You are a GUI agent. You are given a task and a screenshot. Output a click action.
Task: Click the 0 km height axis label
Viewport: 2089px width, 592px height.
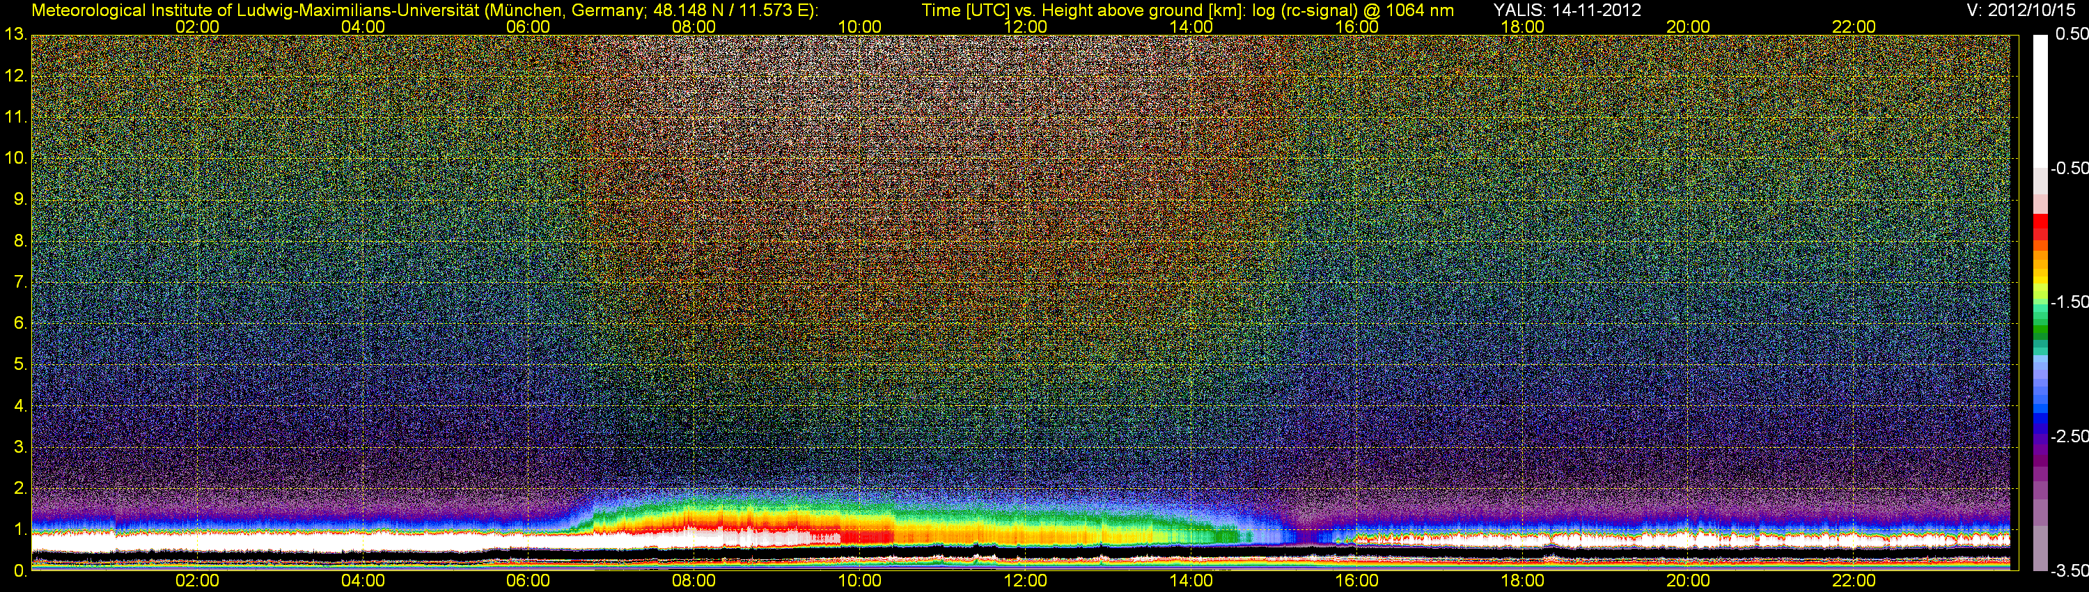19,571
